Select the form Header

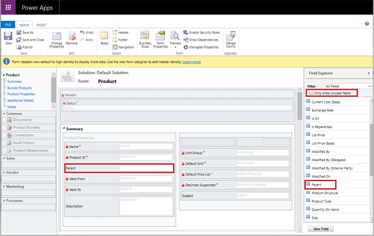point(121,33)
